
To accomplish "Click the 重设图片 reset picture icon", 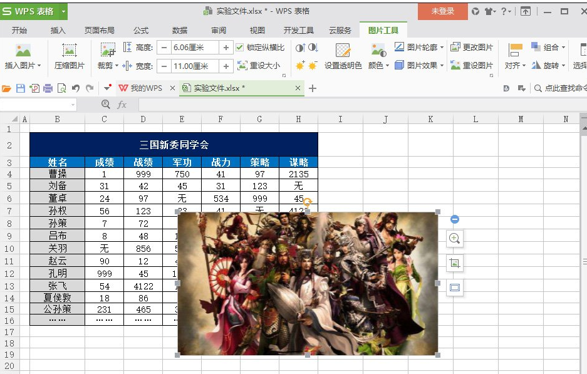I will (455, 65).
